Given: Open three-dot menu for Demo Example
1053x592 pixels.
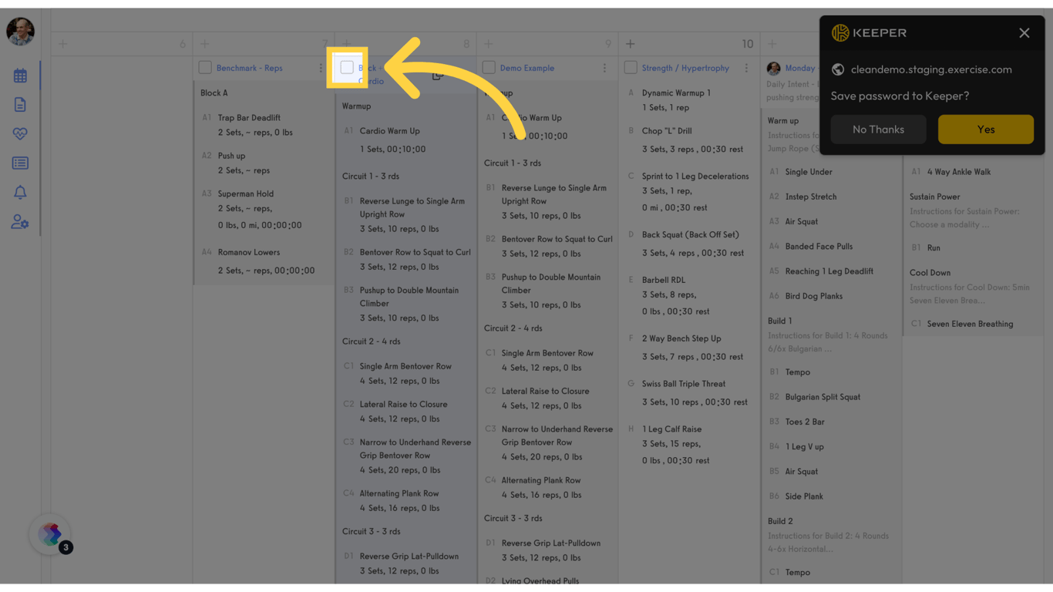Looking at the screenshot, I should point(604,68).
